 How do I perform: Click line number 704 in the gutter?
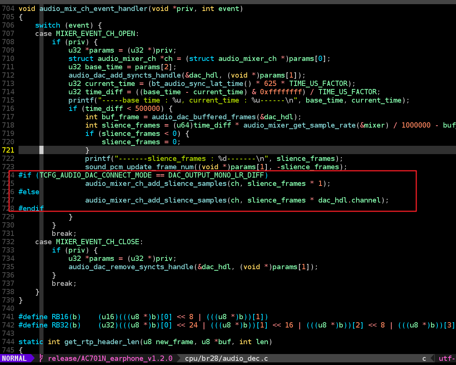(8, 9)
